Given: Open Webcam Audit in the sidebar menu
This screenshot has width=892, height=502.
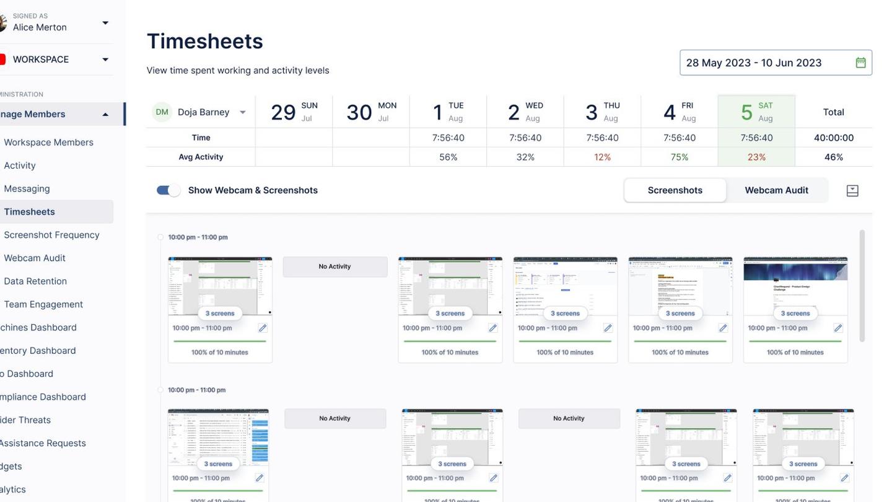Looking at the screenshot, I should [x=35, y=258].
